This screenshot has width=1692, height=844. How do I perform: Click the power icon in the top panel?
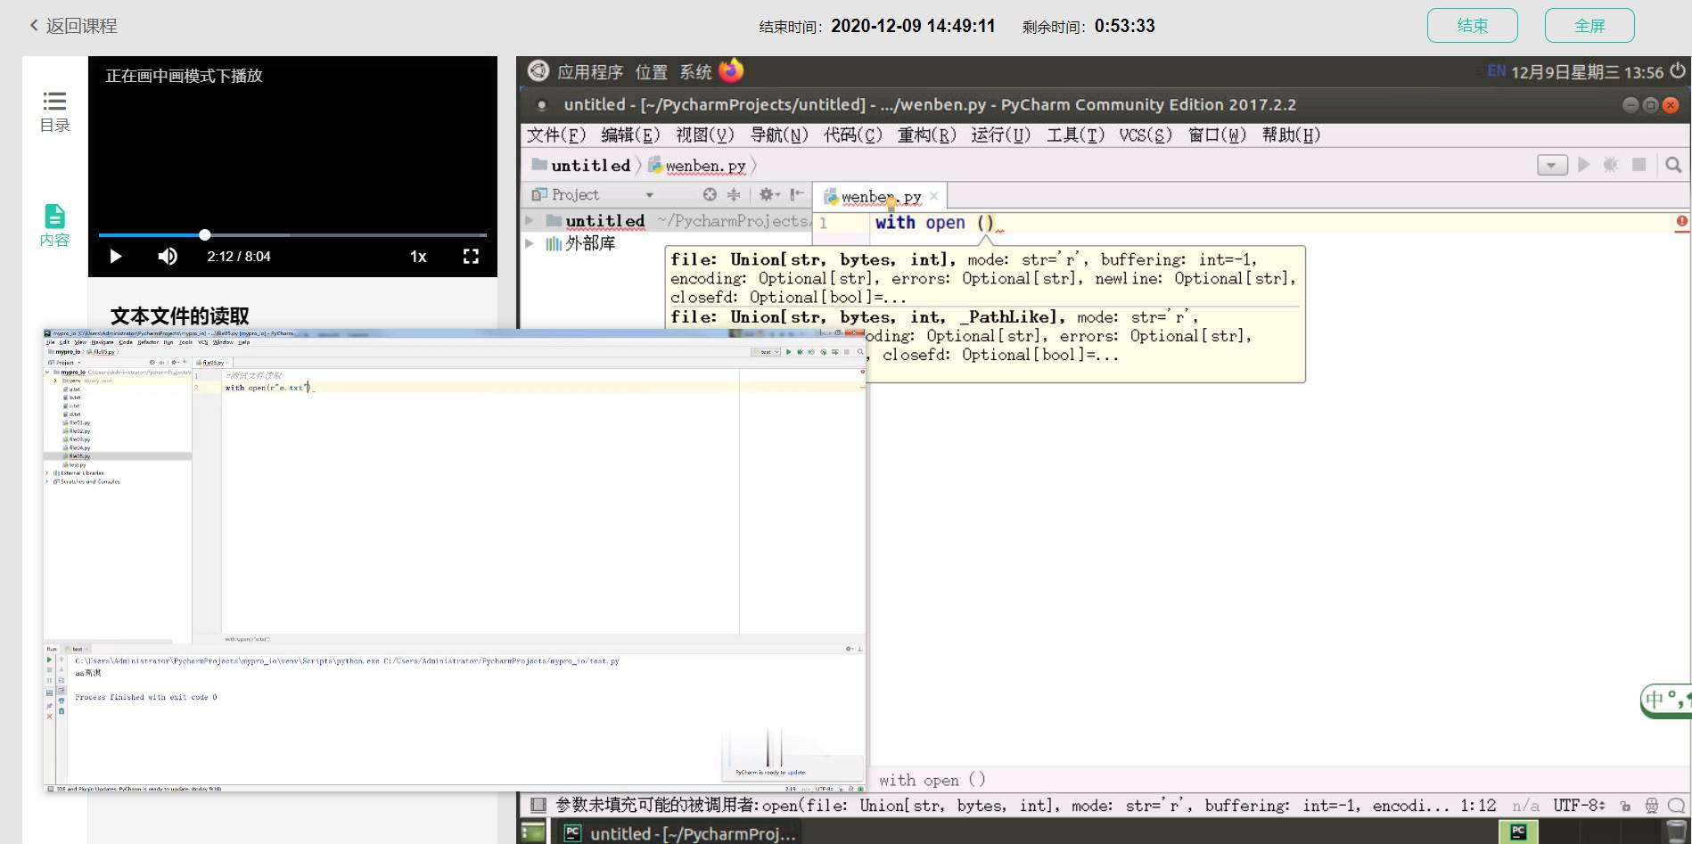point(1678,70)
